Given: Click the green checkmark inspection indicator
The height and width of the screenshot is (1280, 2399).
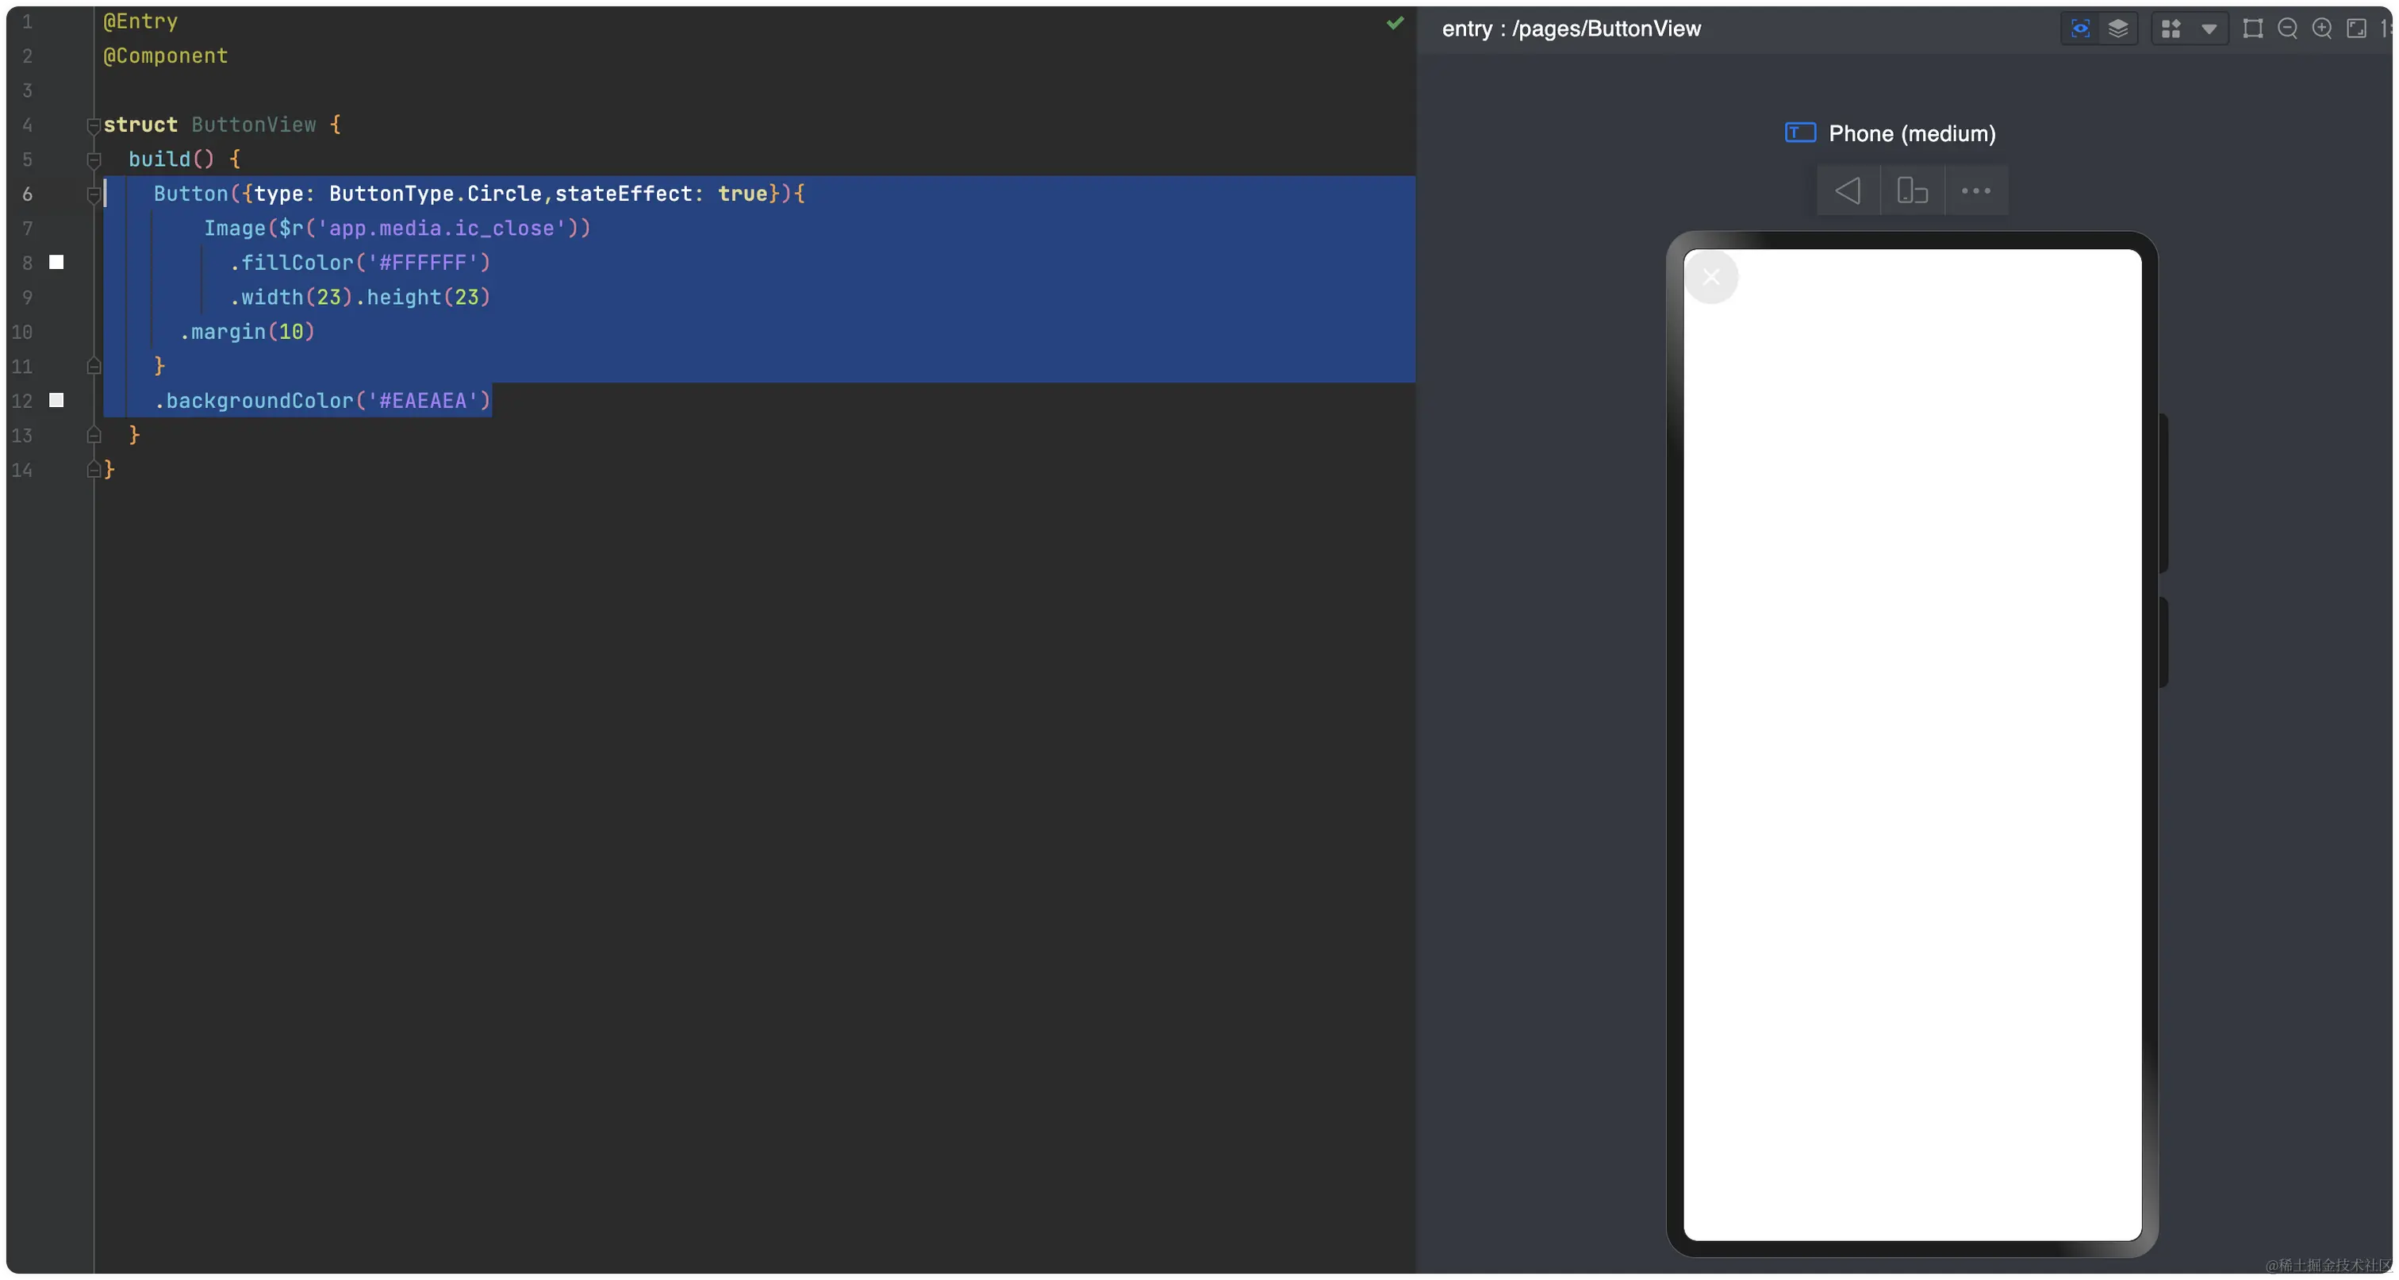Looking at the screenshot, I should (1394, 23).
